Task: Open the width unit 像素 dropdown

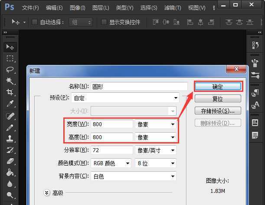Action: [x=156, y=124]
